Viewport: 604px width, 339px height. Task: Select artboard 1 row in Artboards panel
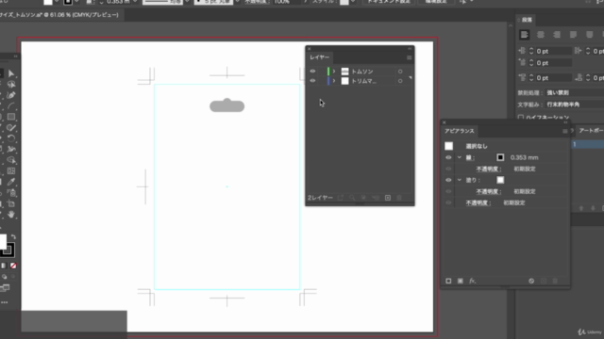587,144
